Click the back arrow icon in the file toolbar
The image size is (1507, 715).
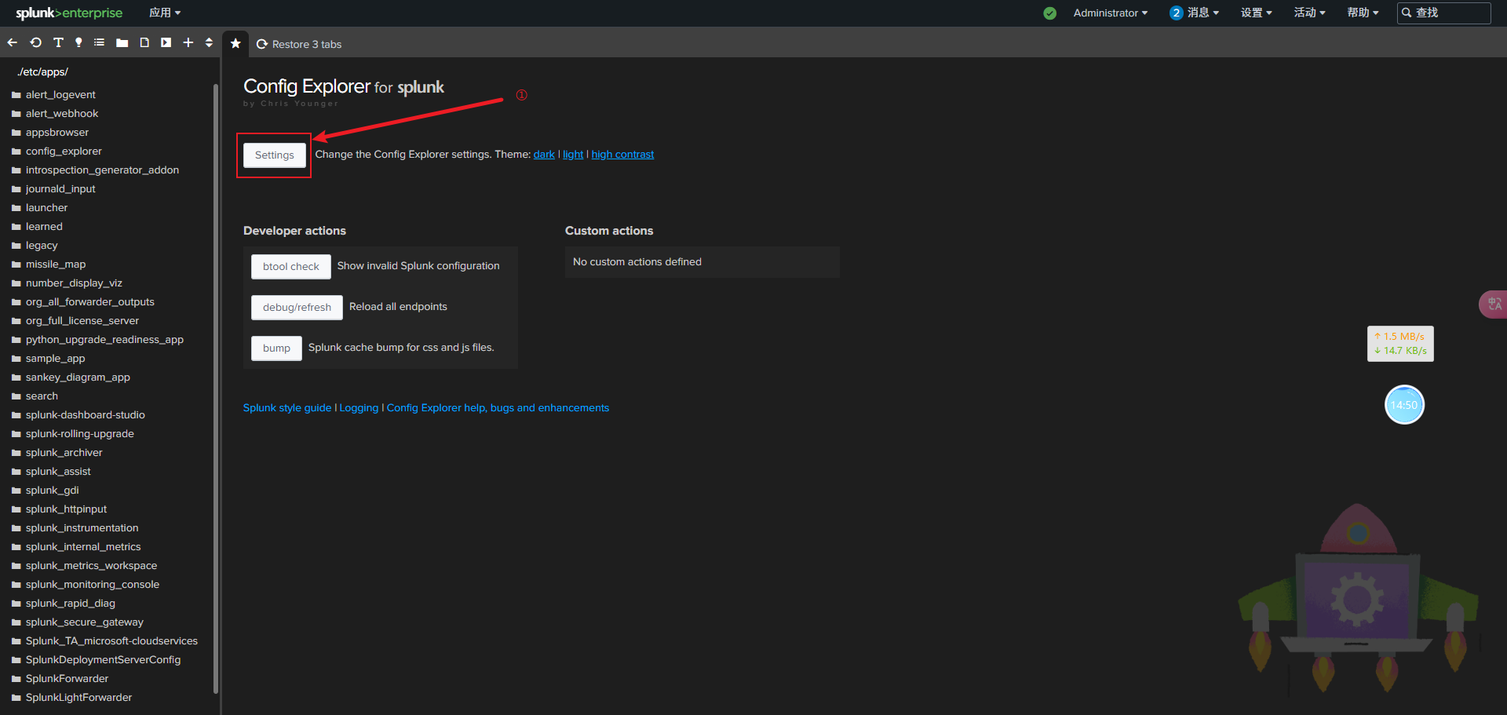pyautogui.click(x=13, y=43)
